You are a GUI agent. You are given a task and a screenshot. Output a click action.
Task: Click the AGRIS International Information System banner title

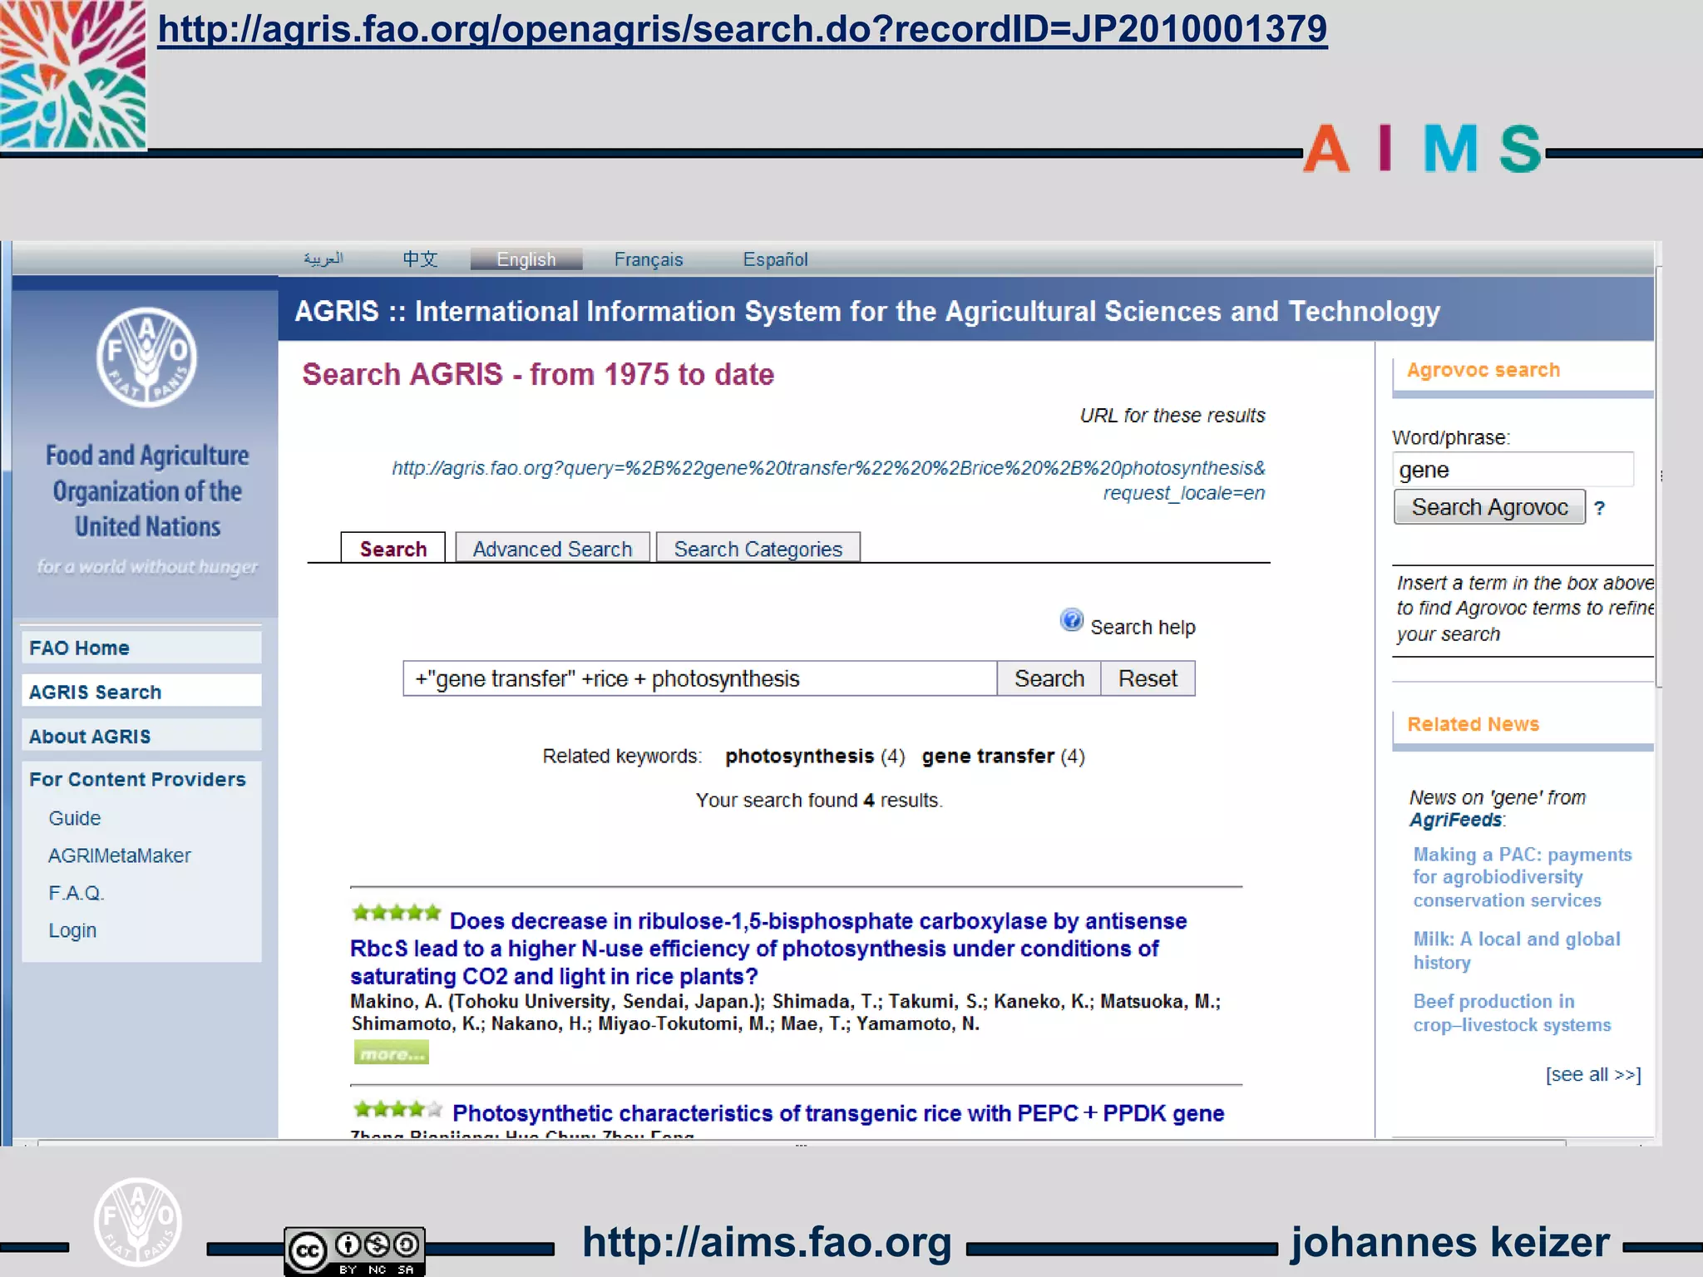tap(867, 311)
